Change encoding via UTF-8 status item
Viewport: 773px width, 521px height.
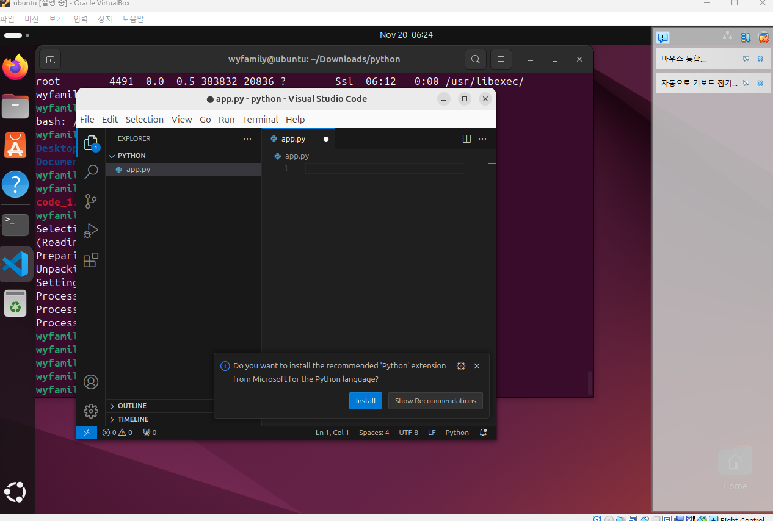click(408, 433)
